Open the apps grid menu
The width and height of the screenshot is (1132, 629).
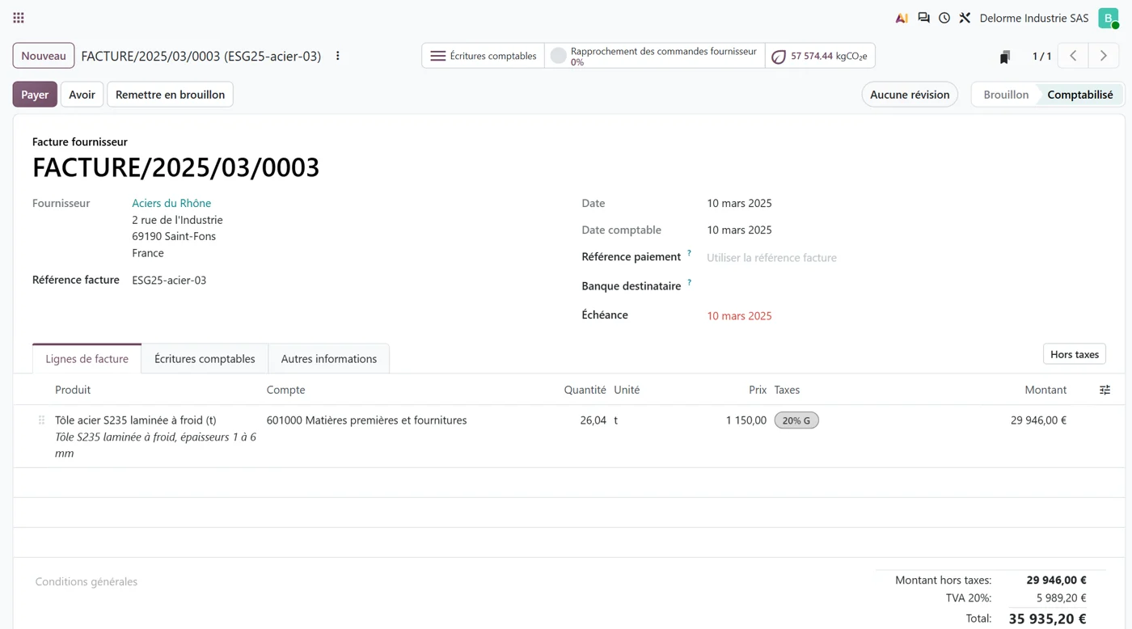19,18
